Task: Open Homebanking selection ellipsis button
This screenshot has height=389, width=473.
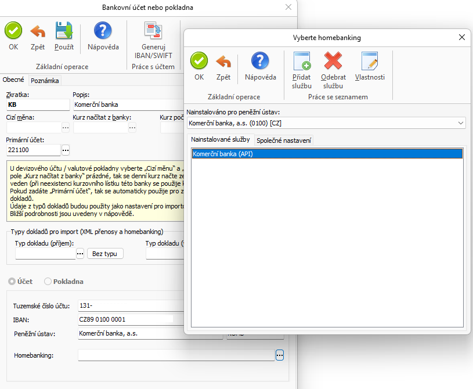Action: pyautogui.click(x=280, y=355)
